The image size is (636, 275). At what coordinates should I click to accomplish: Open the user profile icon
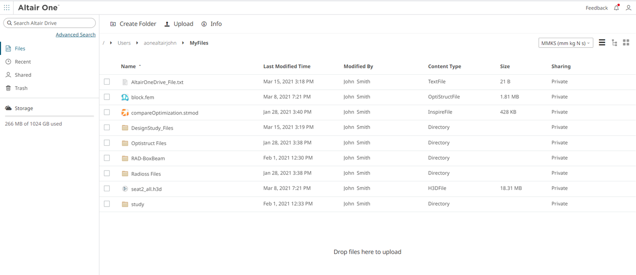coord(629,8)
